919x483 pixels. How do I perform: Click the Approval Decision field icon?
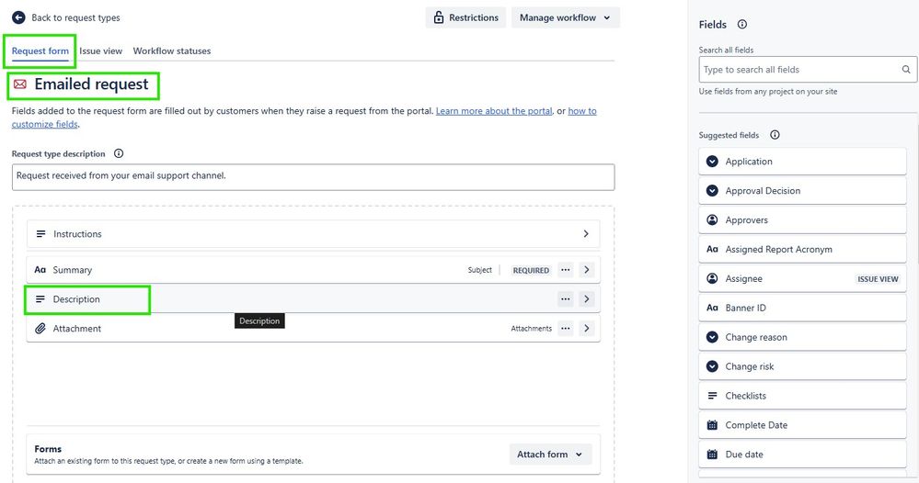[712, 191]
